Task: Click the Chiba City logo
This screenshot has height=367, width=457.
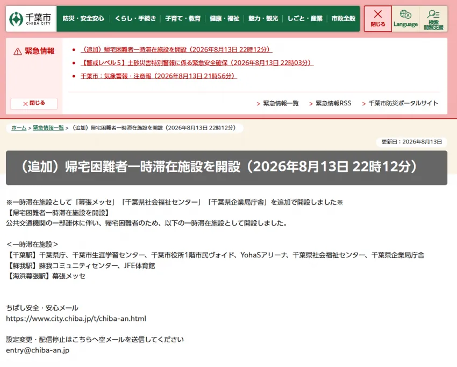Action: point(30,19)
